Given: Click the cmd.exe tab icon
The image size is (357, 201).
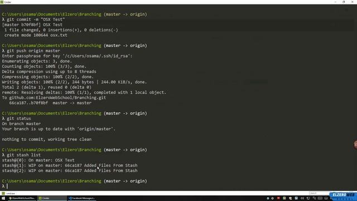Looking at the screenshot, I should (3, 194).
